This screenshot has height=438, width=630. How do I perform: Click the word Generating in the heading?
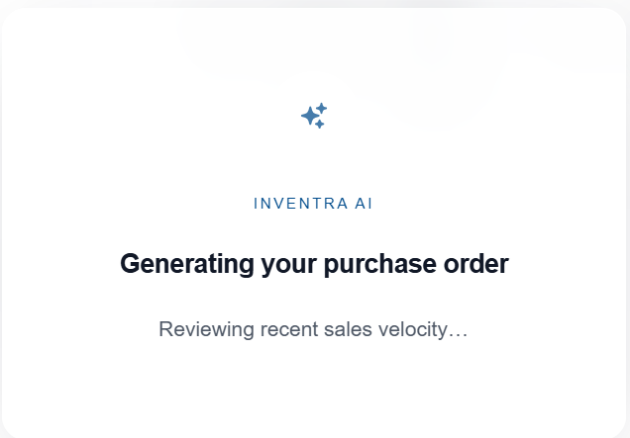(187, 264)
